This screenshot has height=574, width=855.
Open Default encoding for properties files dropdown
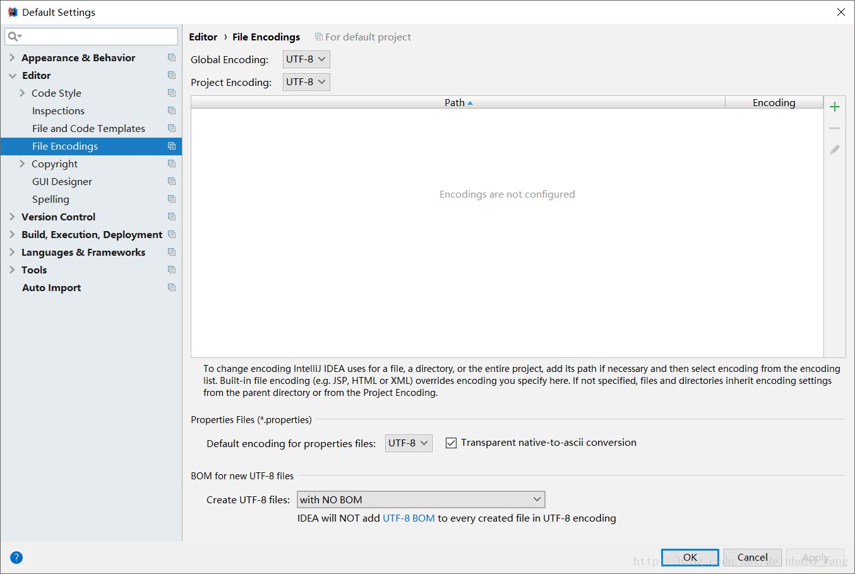409,443
